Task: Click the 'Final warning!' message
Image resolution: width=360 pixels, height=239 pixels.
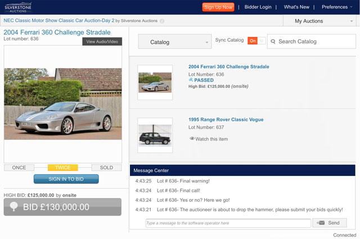Action: click(x=183, y=181)
